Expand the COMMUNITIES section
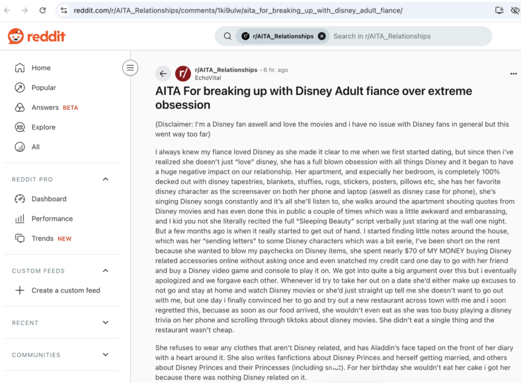The width and height of the screenshot is (521, 383). coord(105,355)
